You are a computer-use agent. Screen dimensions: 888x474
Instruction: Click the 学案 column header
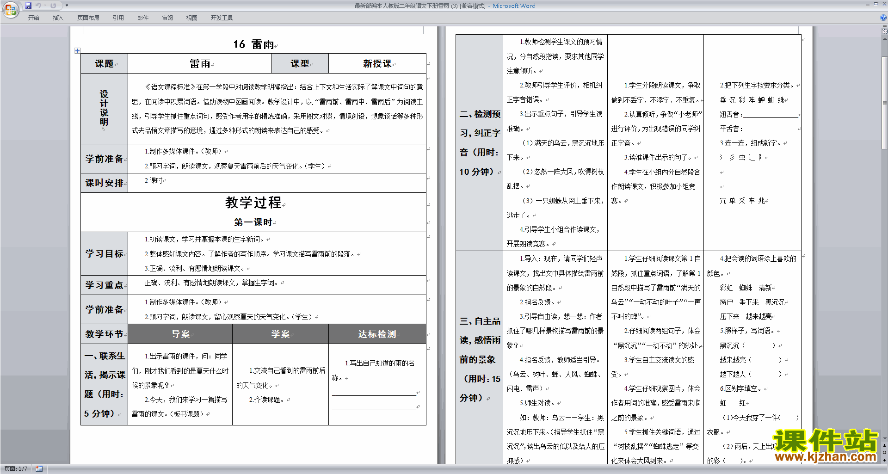click(x=281, y=334)
